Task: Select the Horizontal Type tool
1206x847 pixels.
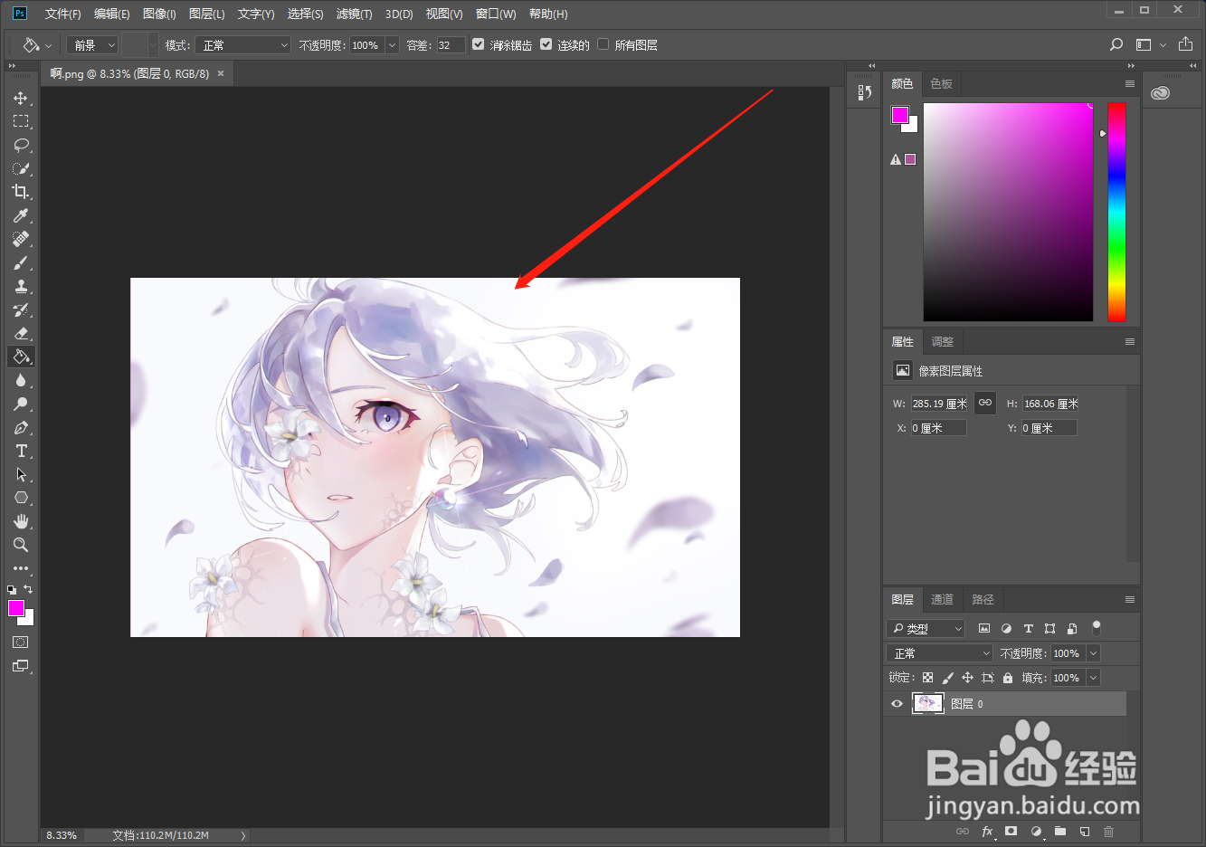Action: 21,451
